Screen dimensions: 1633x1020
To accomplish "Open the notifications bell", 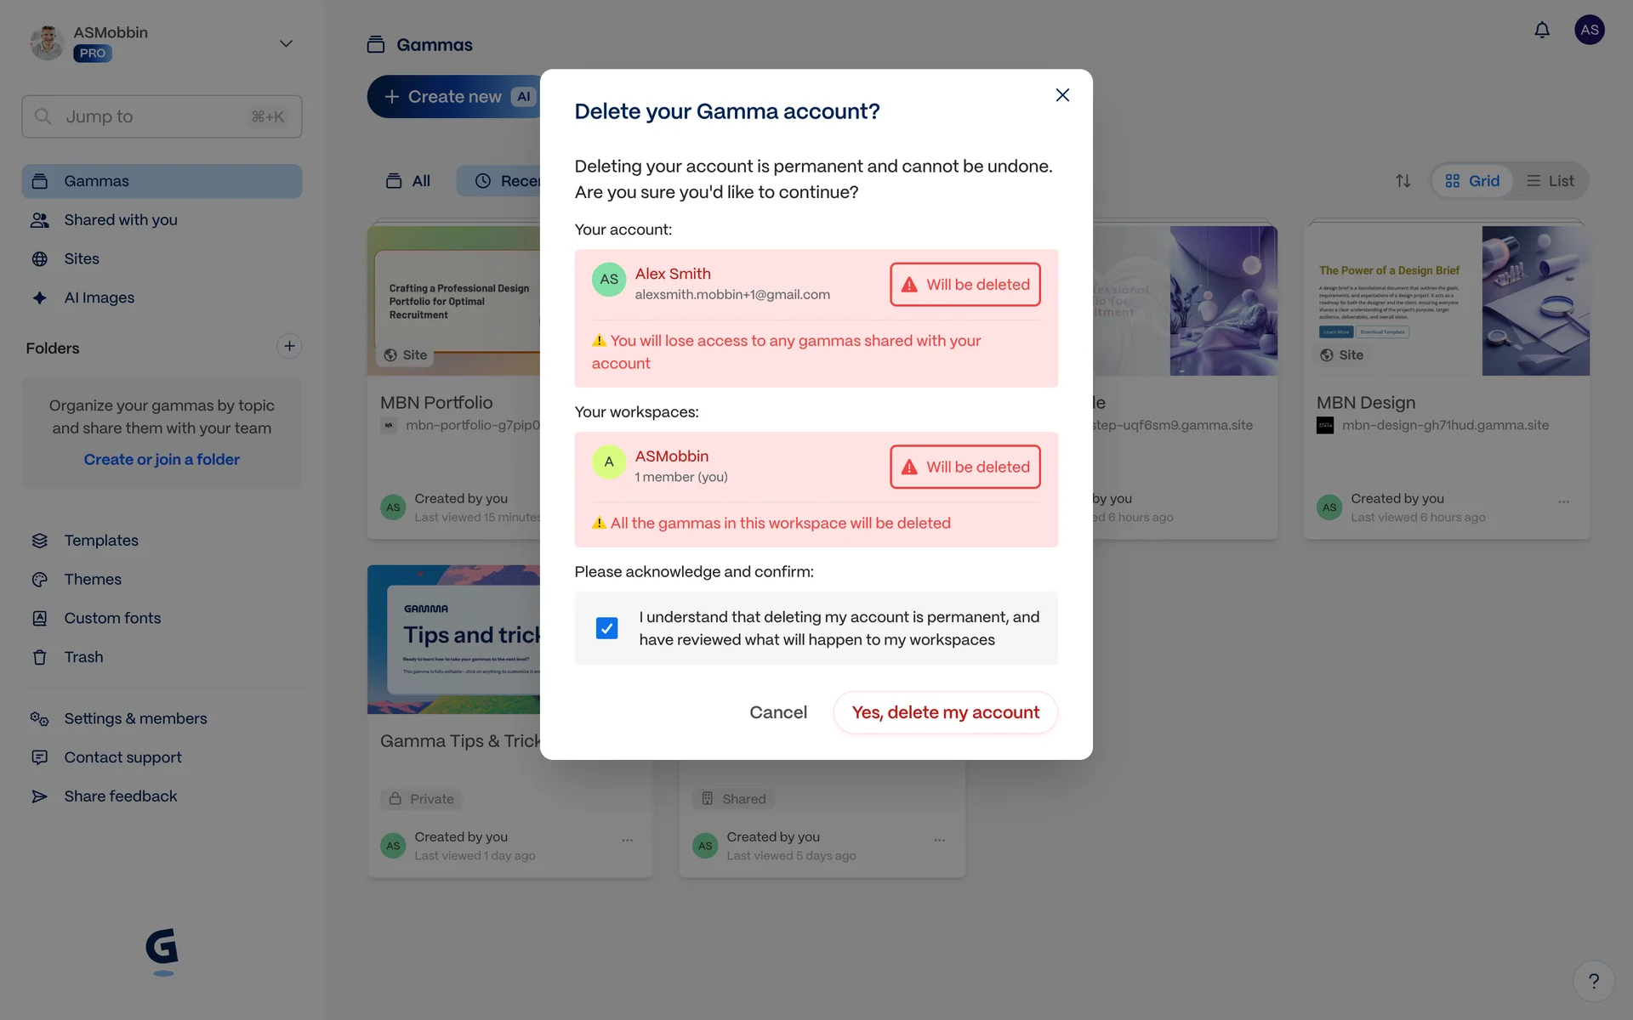I will click(x=1541, y=31).
